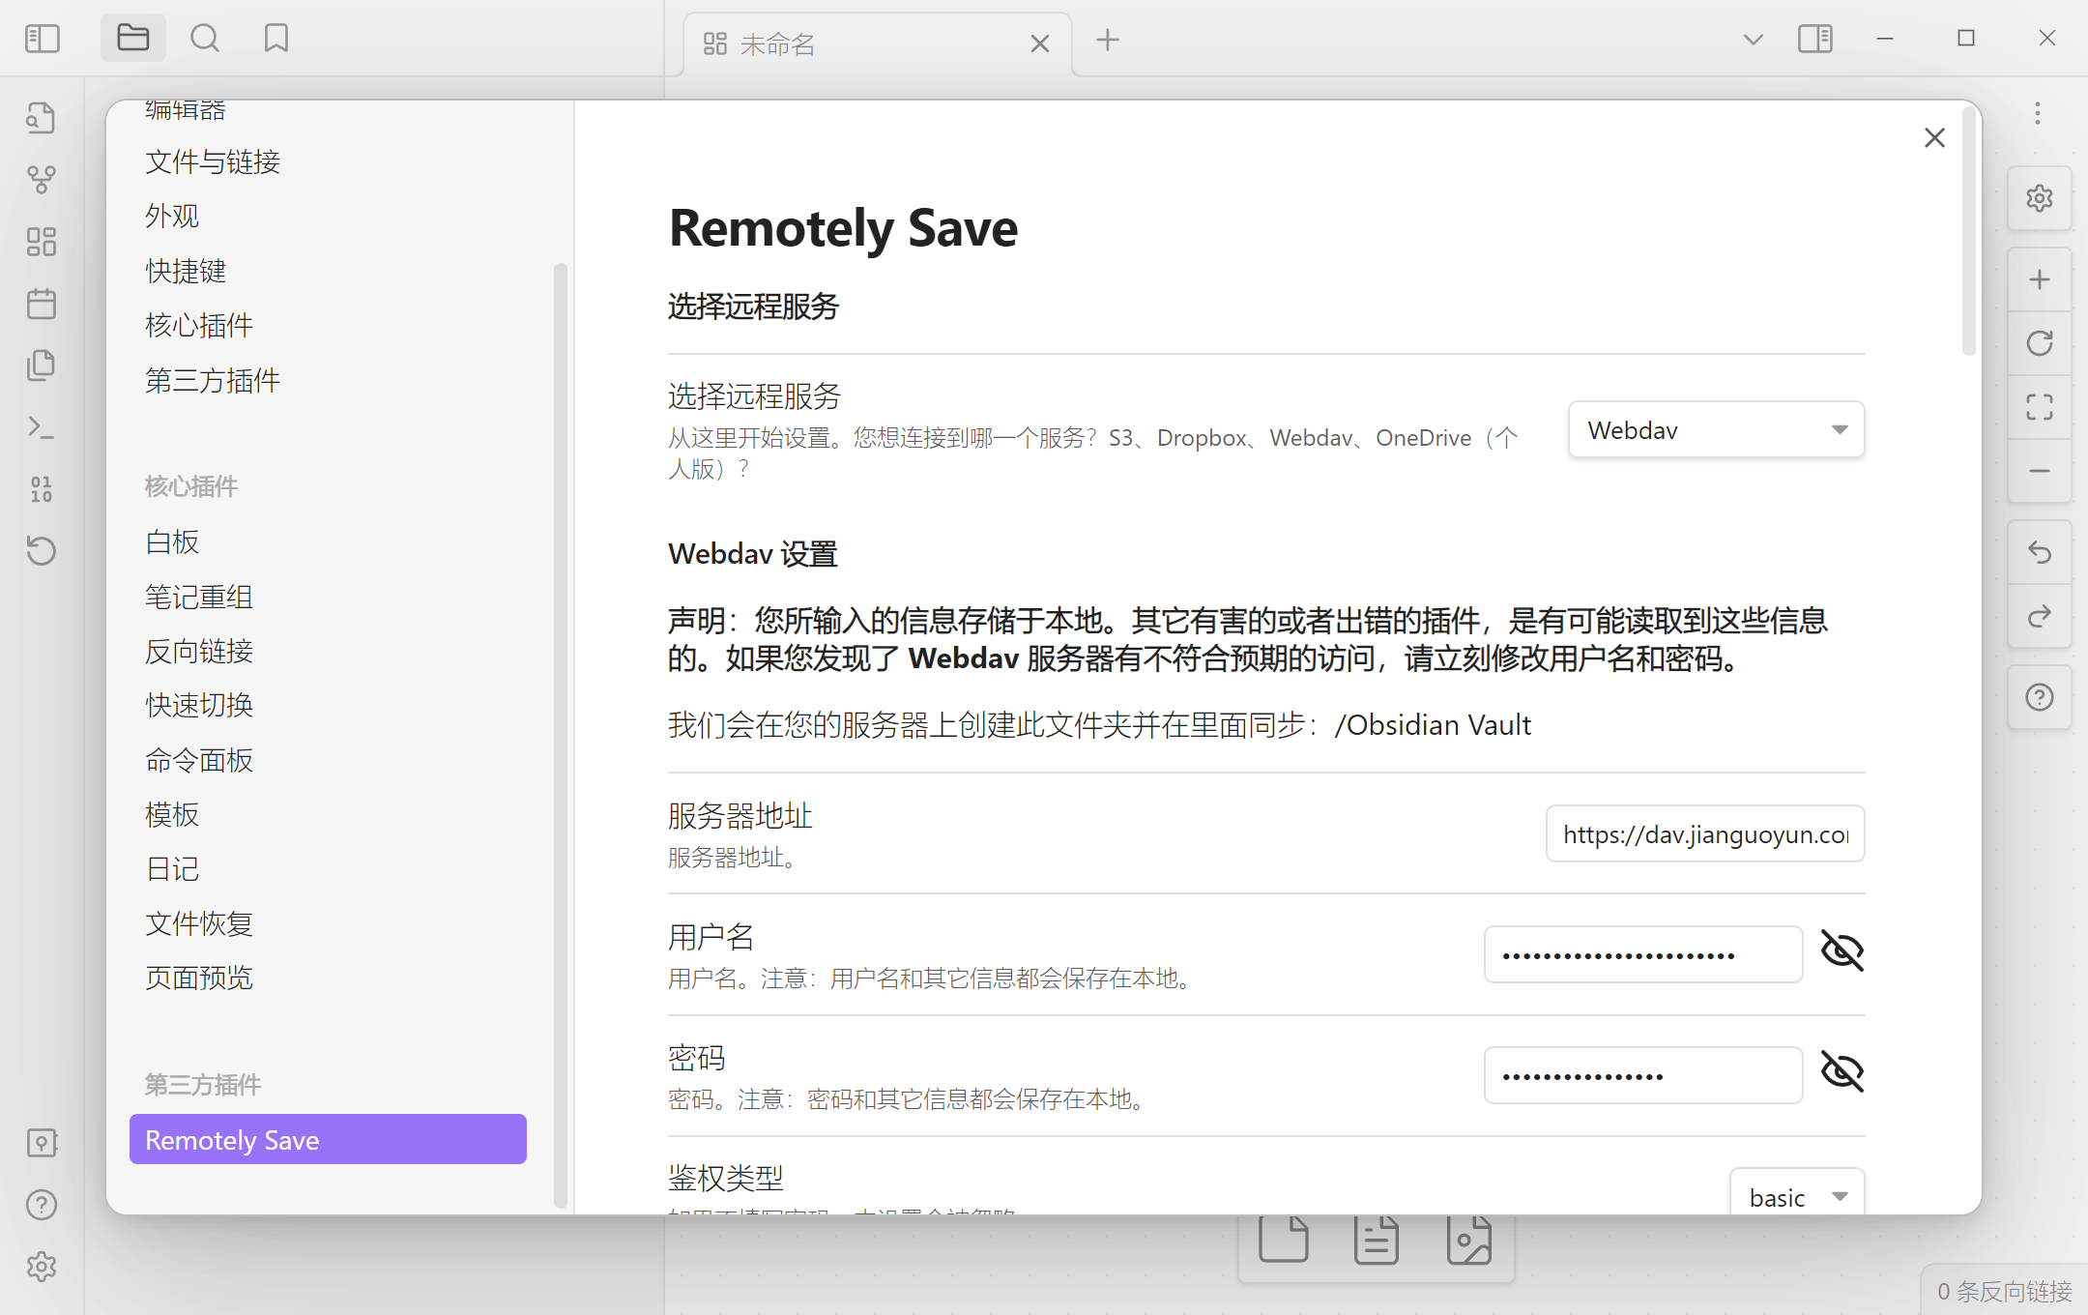Screen dimensions: 2088x1315
Task: Click canvas undo arrow icon
Action: 2040,553
